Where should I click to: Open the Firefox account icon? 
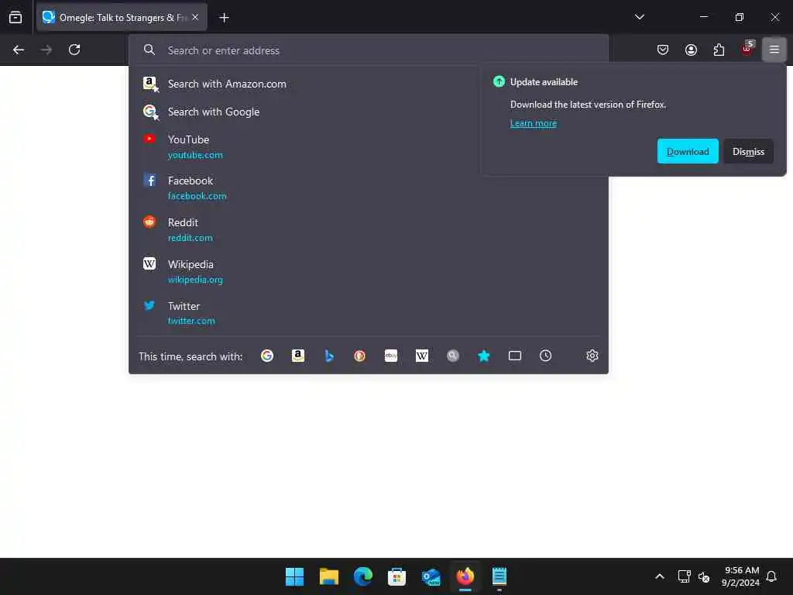[691, 50]
